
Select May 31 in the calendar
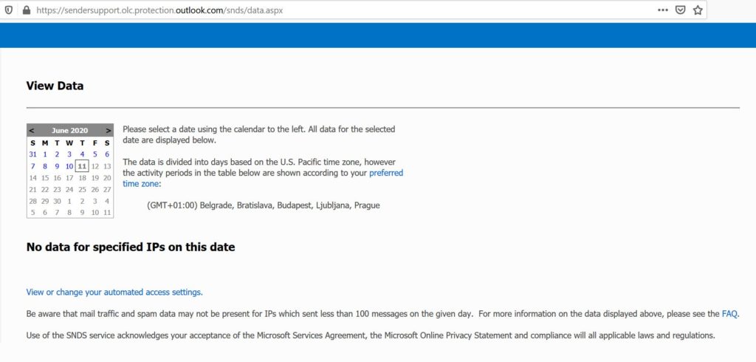(x=32, y=154)
